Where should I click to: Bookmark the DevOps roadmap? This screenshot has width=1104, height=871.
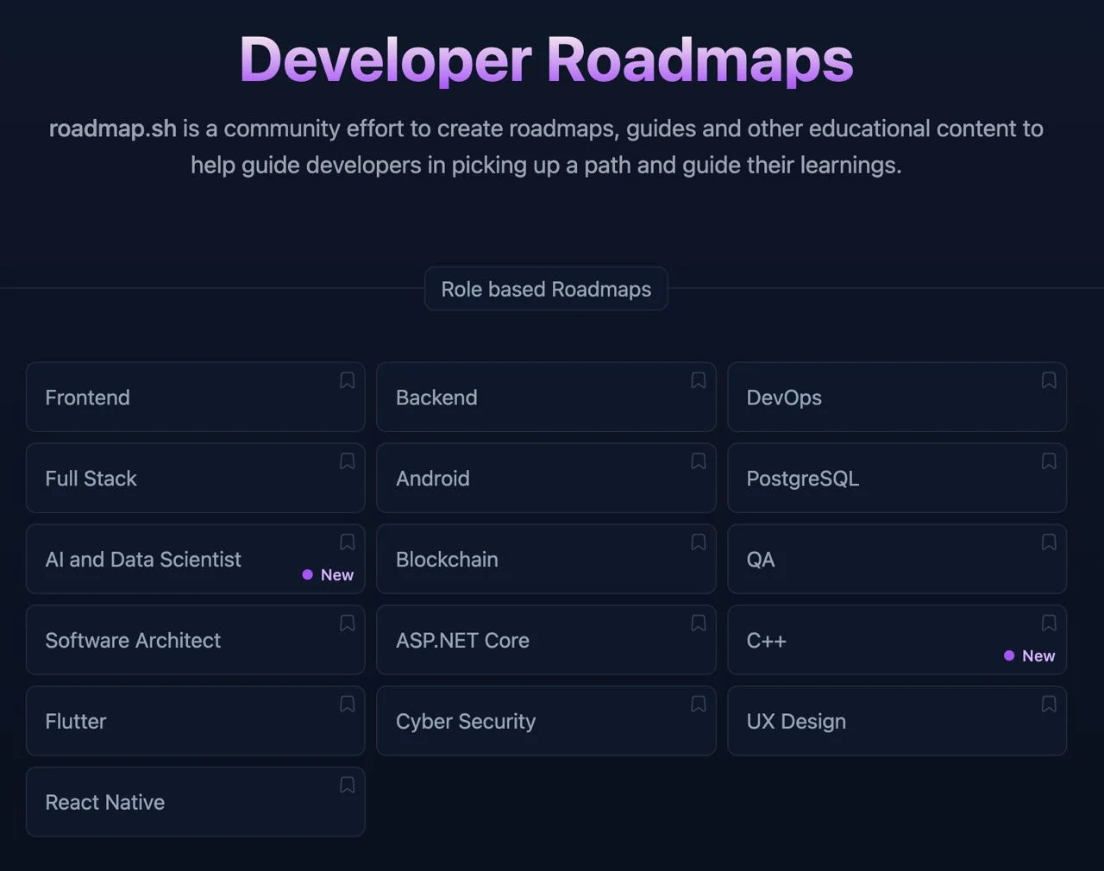point(1049,380)
